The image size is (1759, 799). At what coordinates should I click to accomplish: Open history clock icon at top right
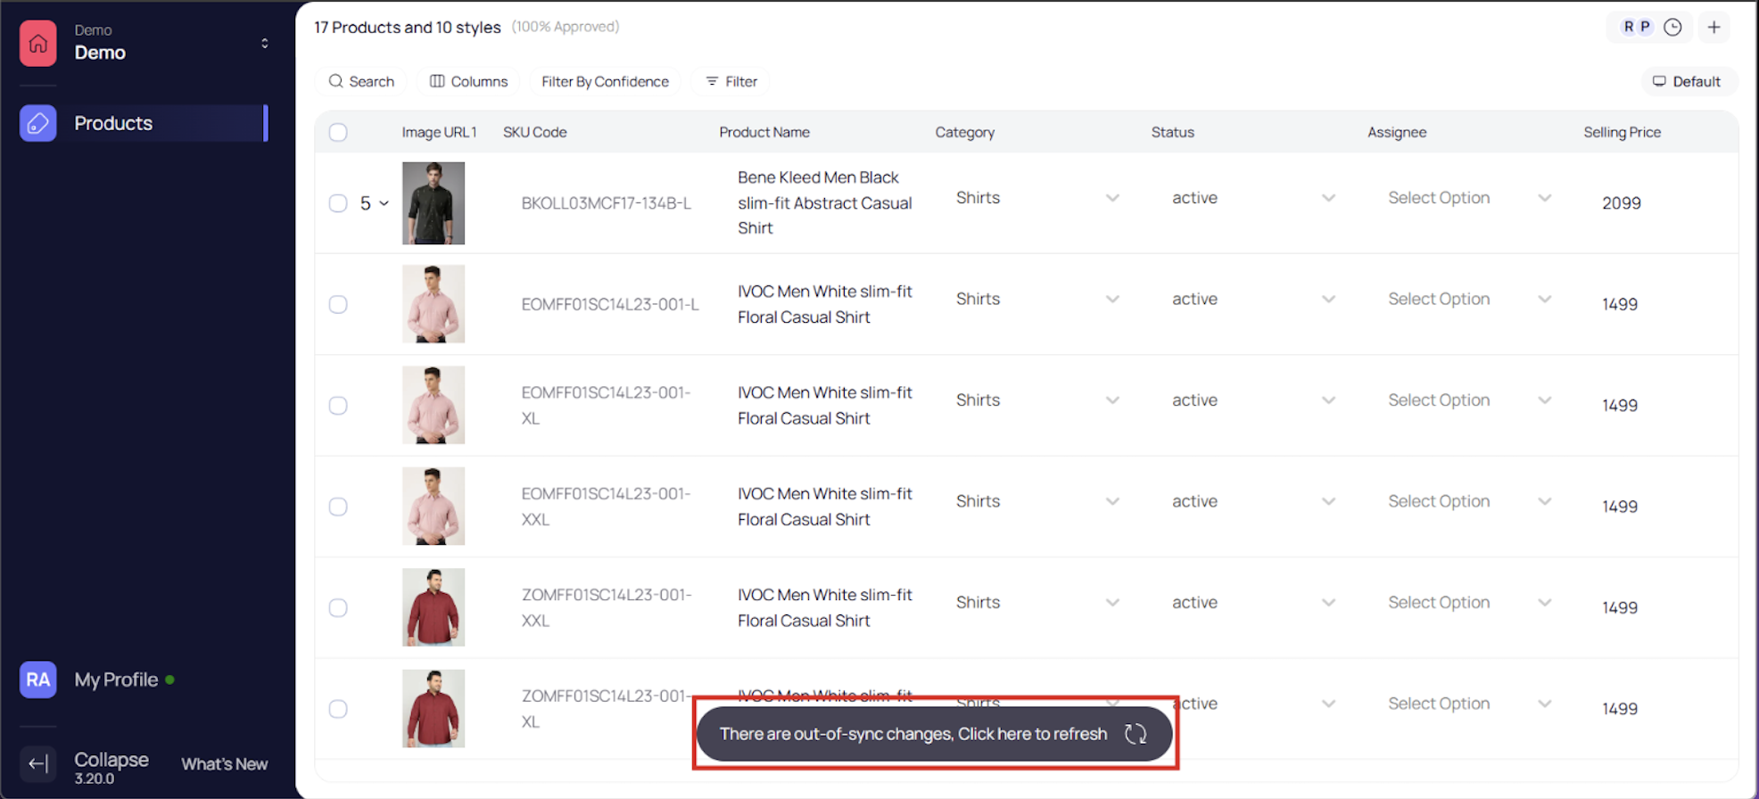[1672, 27]
